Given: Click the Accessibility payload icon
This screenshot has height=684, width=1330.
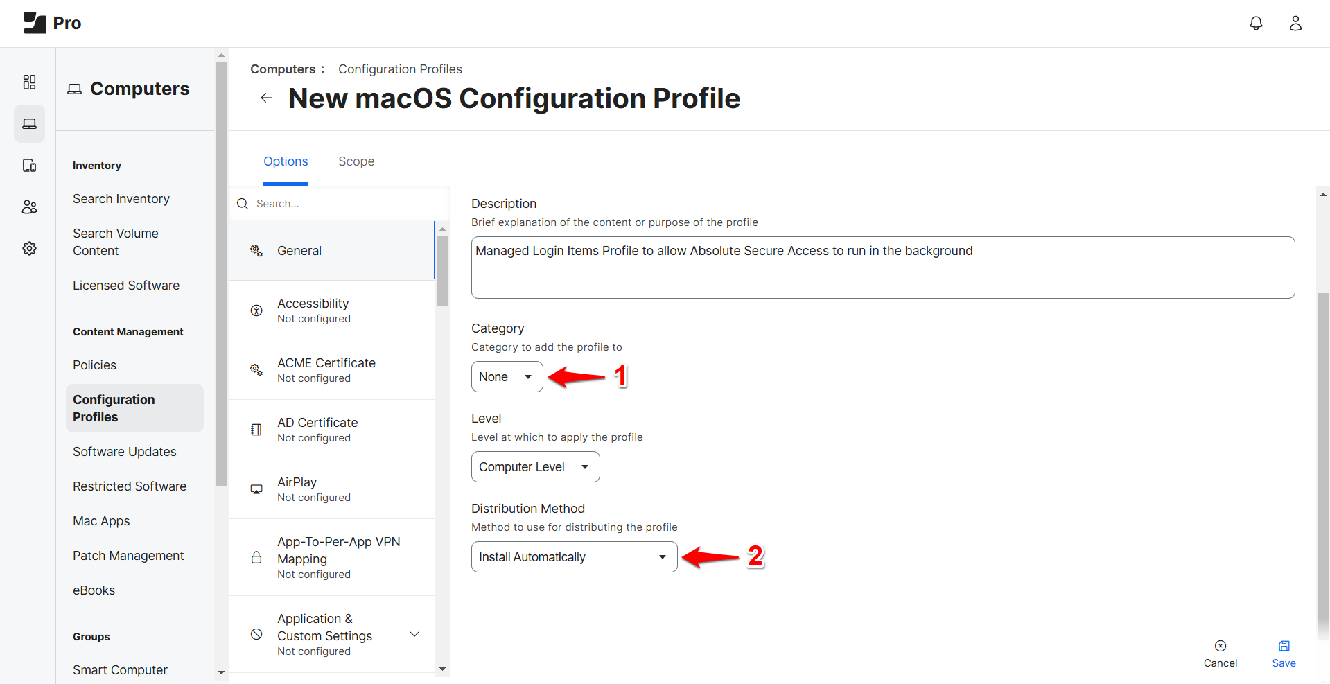Looking at the screenshot, I should click(256, 310).
